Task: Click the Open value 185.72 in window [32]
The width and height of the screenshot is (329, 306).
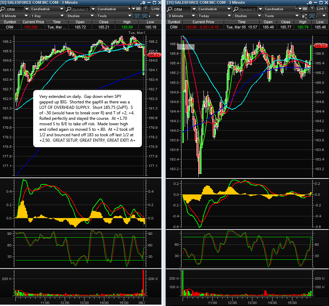Action: point(80,27)
